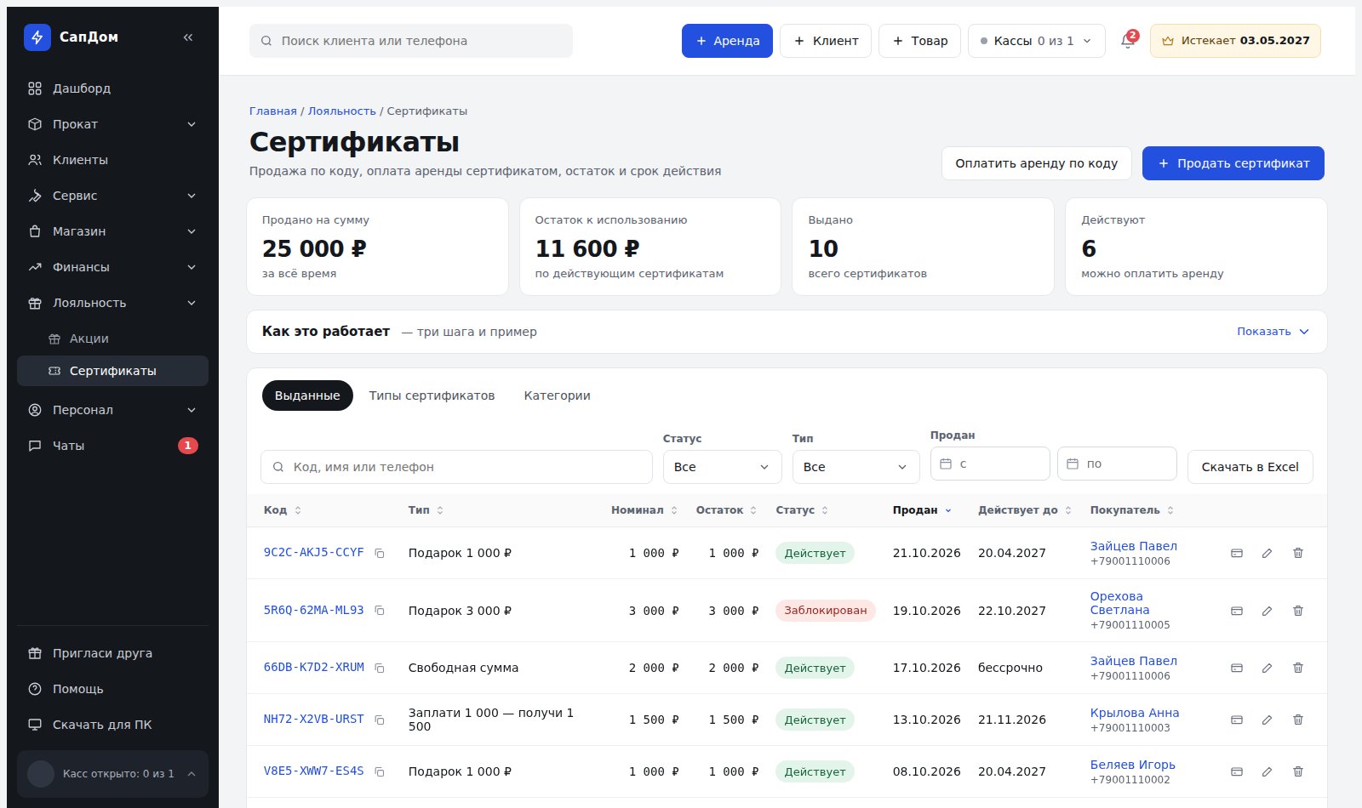Open Тип filter dropdown
1362x808 pixels.
tap(856, 467)
